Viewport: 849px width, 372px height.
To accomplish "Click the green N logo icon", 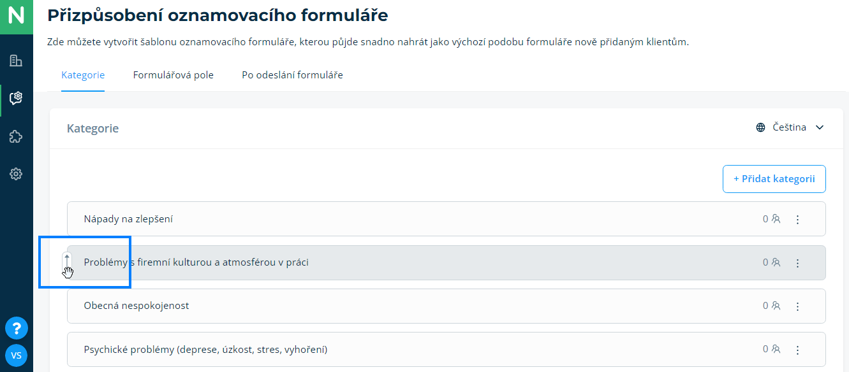I will tap(17, 17).
